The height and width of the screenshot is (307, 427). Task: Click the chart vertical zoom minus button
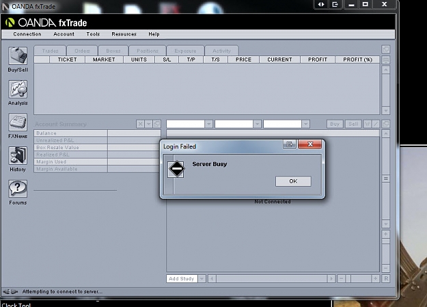click(386, 268)
